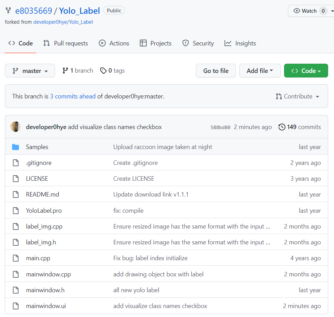Expand the Contribute dropdown

point(298,96)
